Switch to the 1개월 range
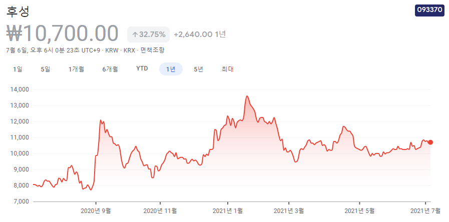 76,69
